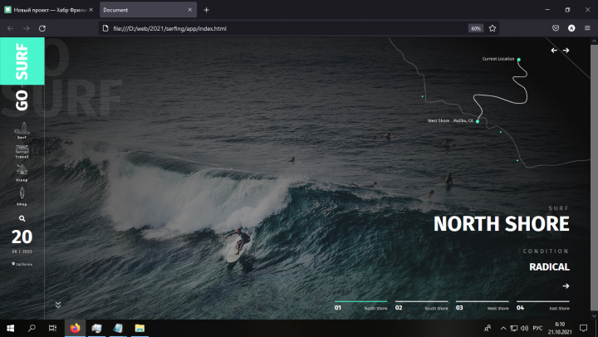
Task: Open the Windows Start menu
Action: click(10, 328)
